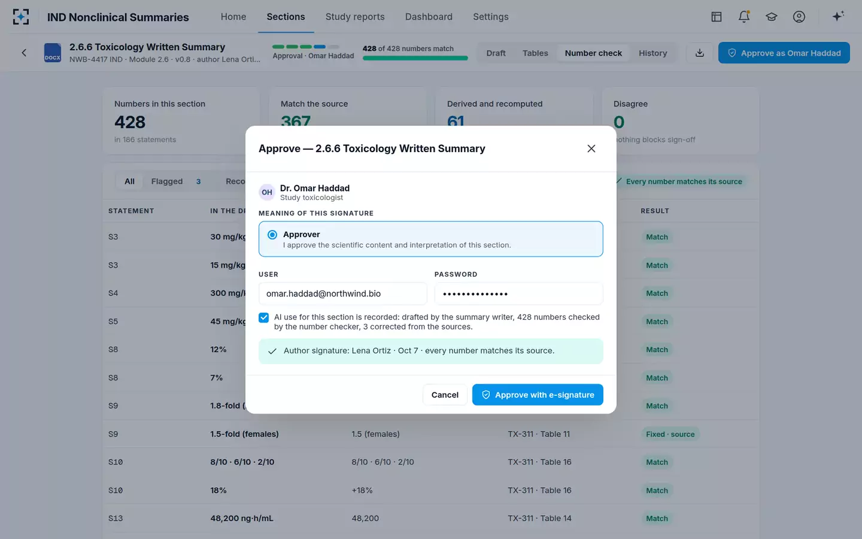Click Every number matches its source
This screenshot has height=539, width=862.
pyautogui.click(x=679, y=181)
